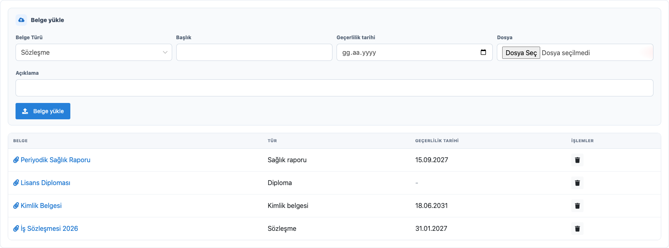This screenshot has height=248, width=669.
Task: Click the date '15.09.2027'
Action: tap(431, 160)
